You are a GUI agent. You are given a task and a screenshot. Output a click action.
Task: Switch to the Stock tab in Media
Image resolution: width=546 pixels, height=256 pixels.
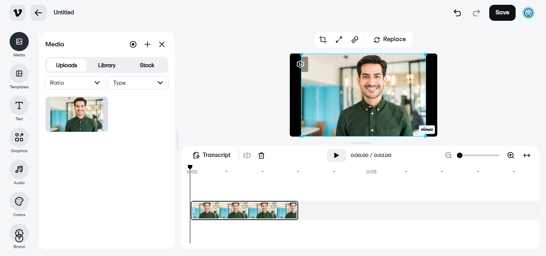pyautogui.click(x=147, y=65)
